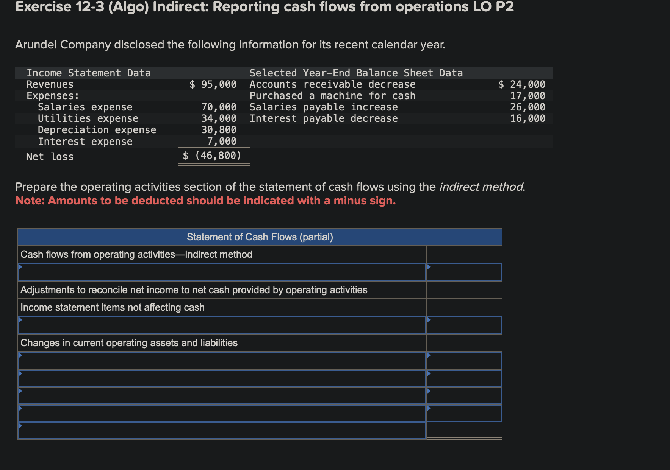Click the amount cell on the third changes row

click(x=464, y=395)
